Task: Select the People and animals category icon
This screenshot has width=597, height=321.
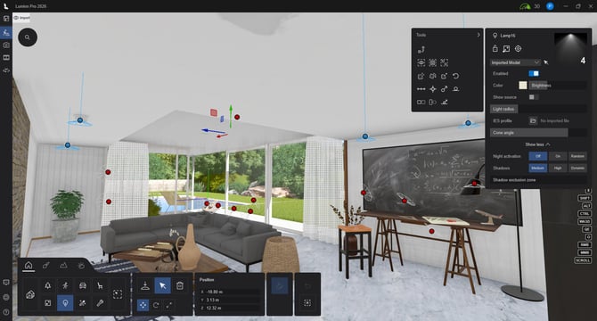Action: tap(65, 285)
